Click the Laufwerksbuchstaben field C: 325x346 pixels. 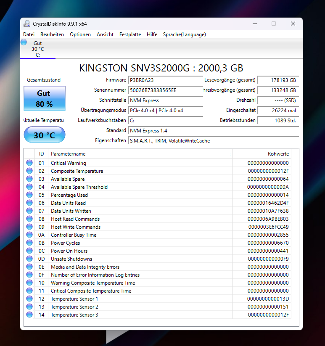click(165, 121)
